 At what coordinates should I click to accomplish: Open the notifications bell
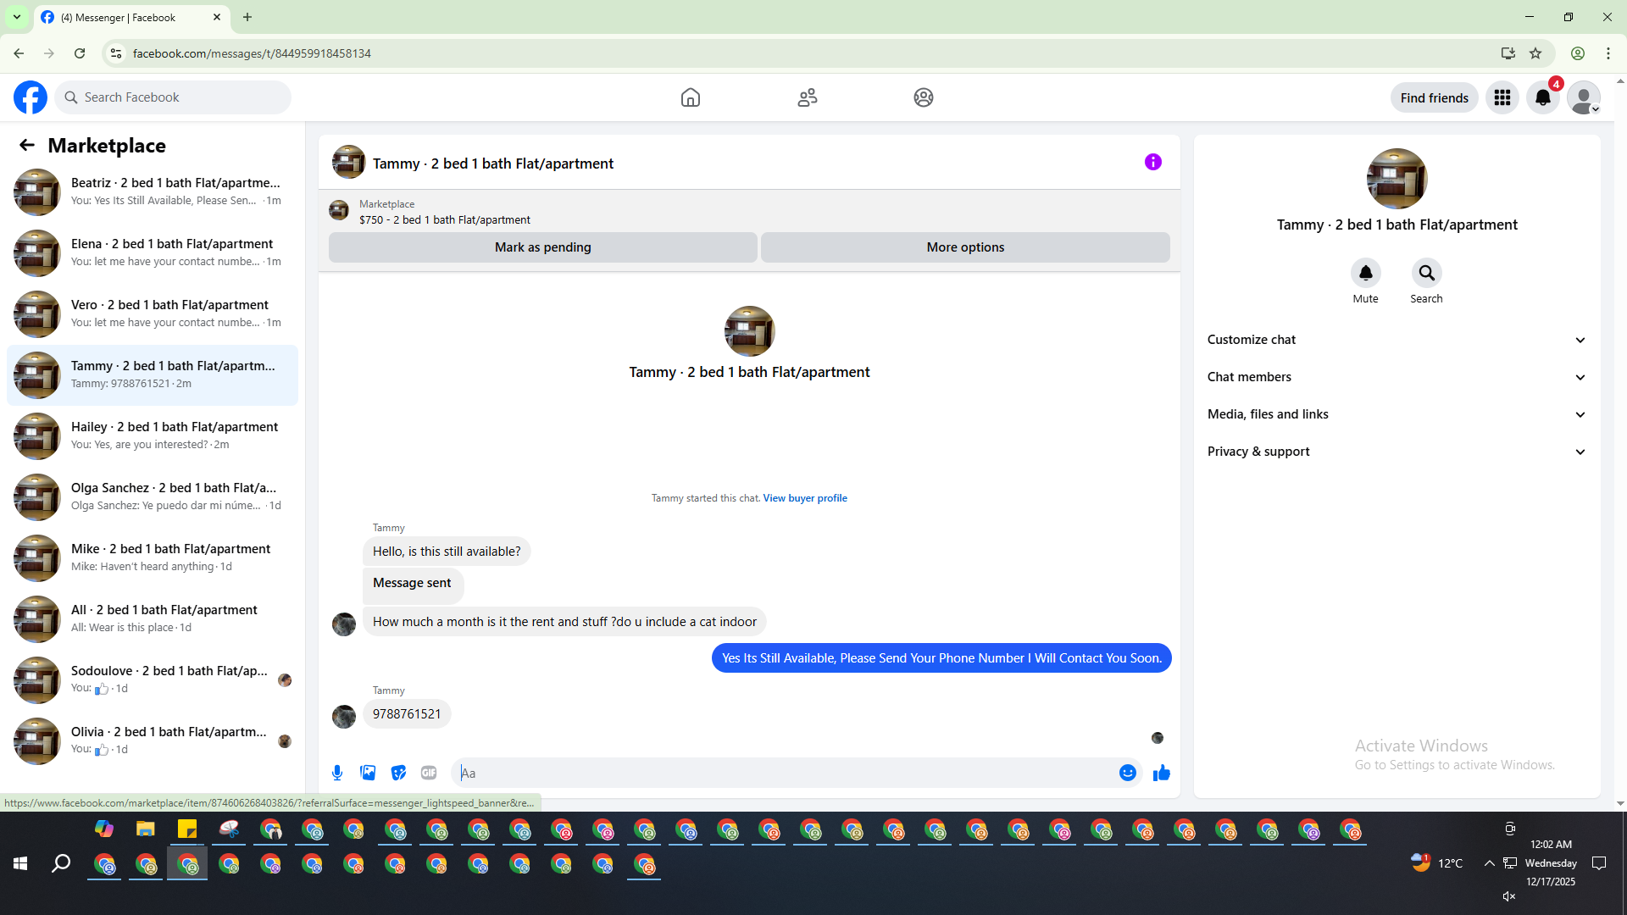(1543, 97)
